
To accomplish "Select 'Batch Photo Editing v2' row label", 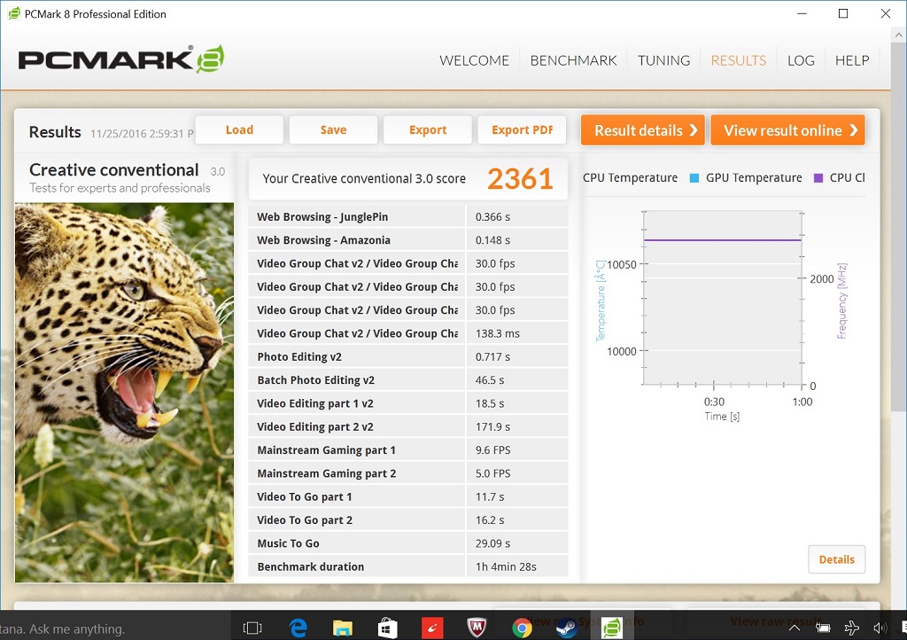I will (316, 380).
